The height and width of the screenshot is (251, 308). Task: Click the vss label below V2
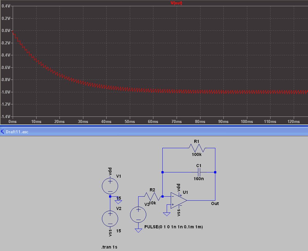click(x=110, y=233)
